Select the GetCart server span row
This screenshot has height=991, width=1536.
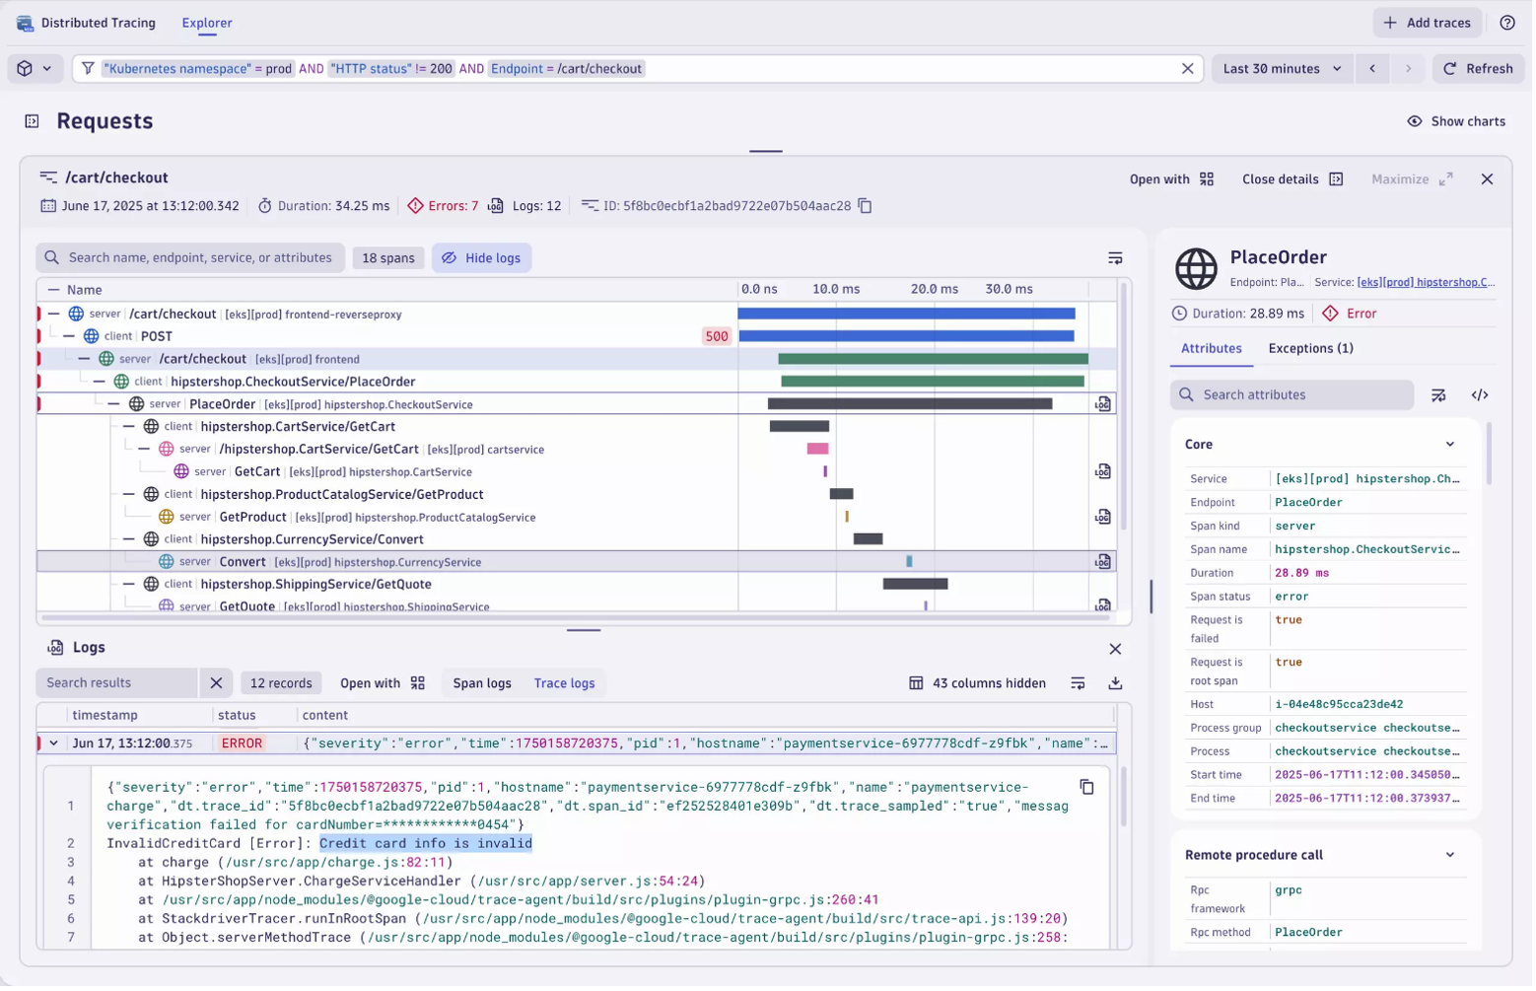tap(577, 472)
